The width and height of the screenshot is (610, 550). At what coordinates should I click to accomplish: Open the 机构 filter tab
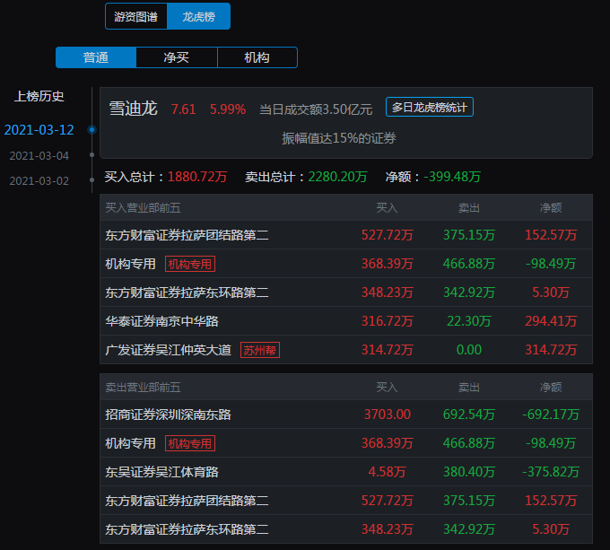[x=257, y=57]
